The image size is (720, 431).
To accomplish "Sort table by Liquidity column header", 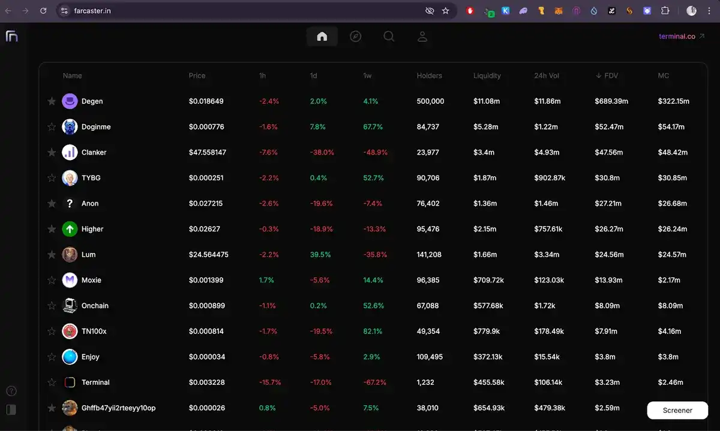I will click(x=487, y=76).
